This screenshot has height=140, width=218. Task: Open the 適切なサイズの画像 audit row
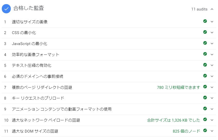tap(109, 22)
